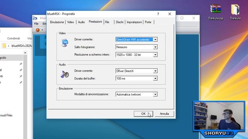
Task: Open Condividi tab in File Explorer
Action: (14, 38)
